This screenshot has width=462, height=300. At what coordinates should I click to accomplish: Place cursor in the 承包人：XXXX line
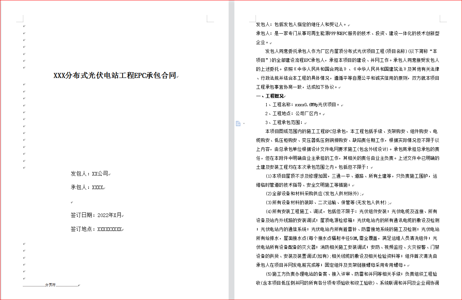pos(87,187)
